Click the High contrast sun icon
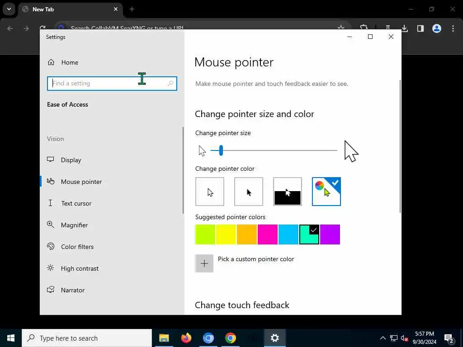463x347 pixels. pos(51,268)
